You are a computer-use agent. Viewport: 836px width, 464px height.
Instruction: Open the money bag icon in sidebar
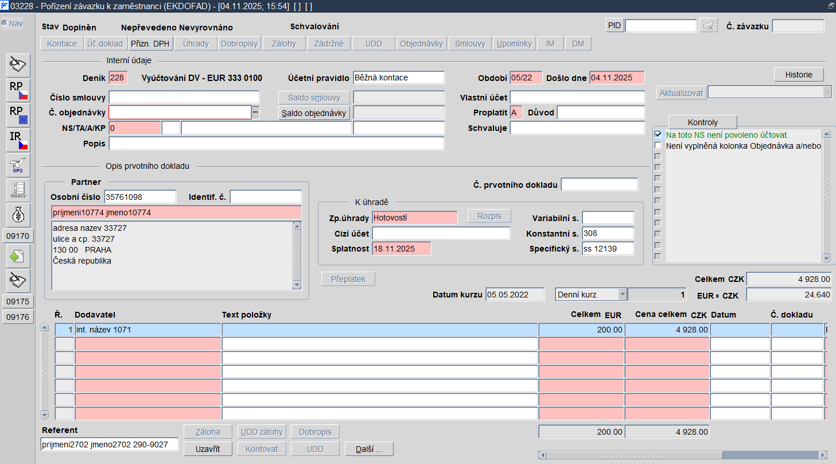click(18, 215)
